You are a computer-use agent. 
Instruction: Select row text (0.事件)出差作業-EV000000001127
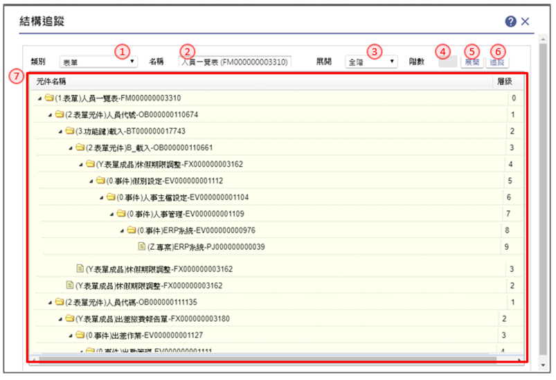(x=144, y=335)
